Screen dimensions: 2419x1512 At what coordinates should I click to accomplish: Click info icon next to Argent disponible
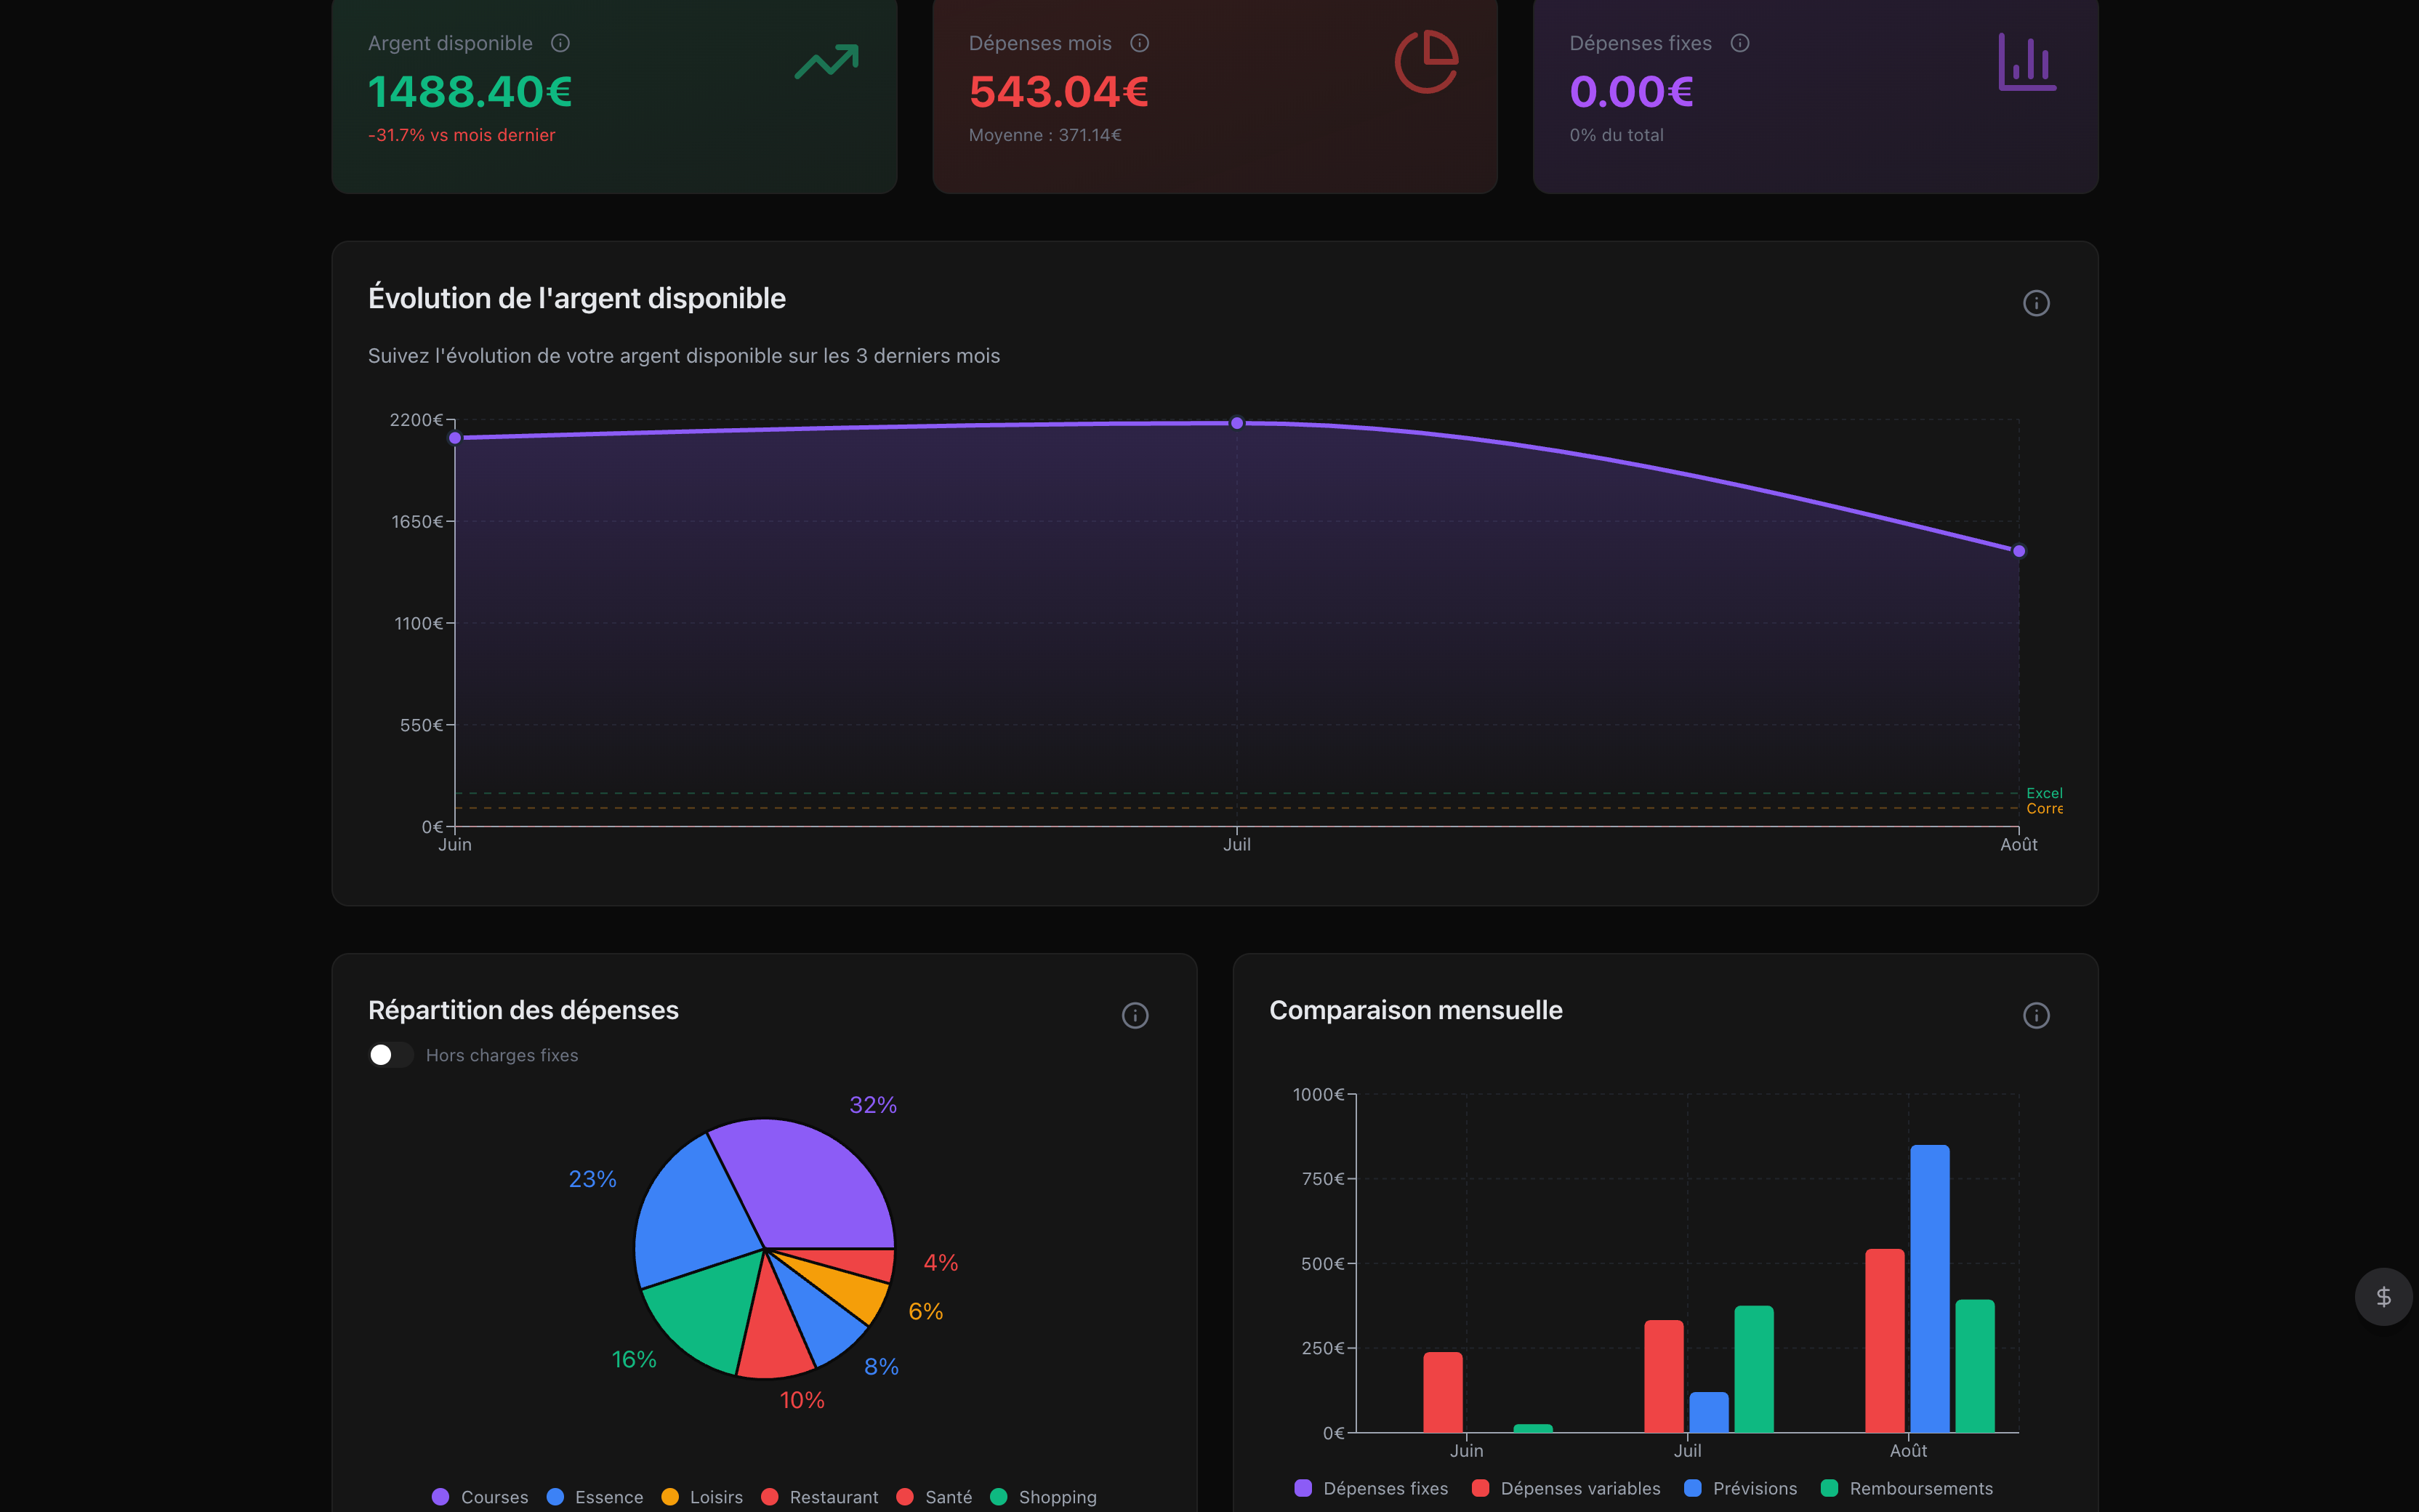click(x=560, y=43)
